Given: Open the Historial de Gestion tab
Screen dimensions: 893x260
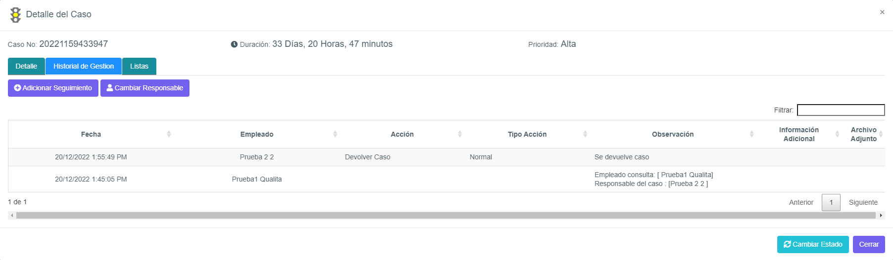Looking at the screenshot, I should coord(84,66).
